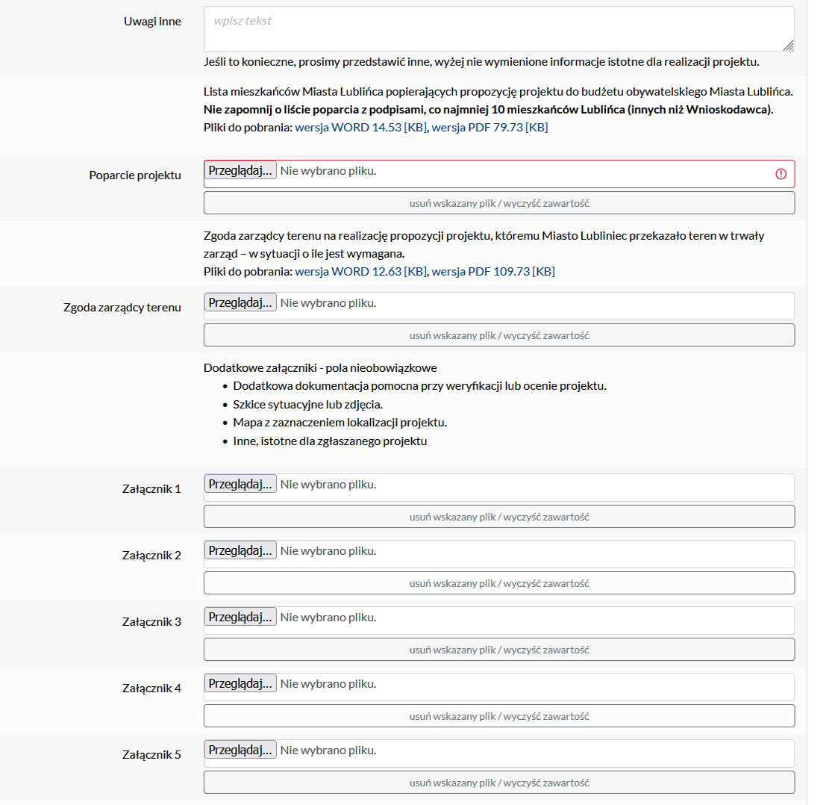
Task: Click the red error icon in Poparcie projektu field
Action: [x=781, y=174]
